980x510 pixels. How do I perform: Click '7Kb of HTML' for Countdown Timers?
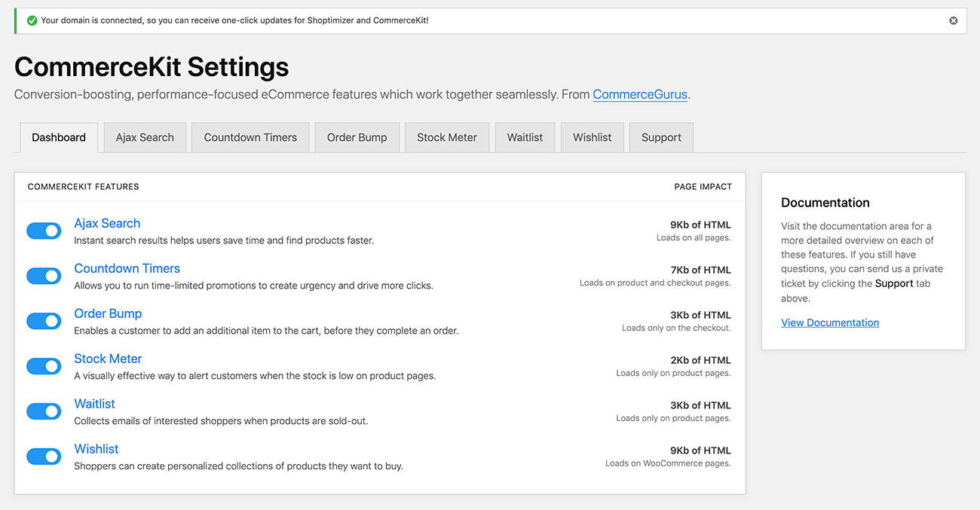pyautogui.click(x=700, y=270)
